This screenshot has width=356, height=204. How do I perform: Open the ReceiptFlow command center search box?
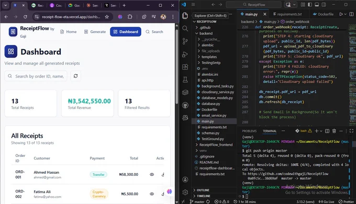pos(253,5)
